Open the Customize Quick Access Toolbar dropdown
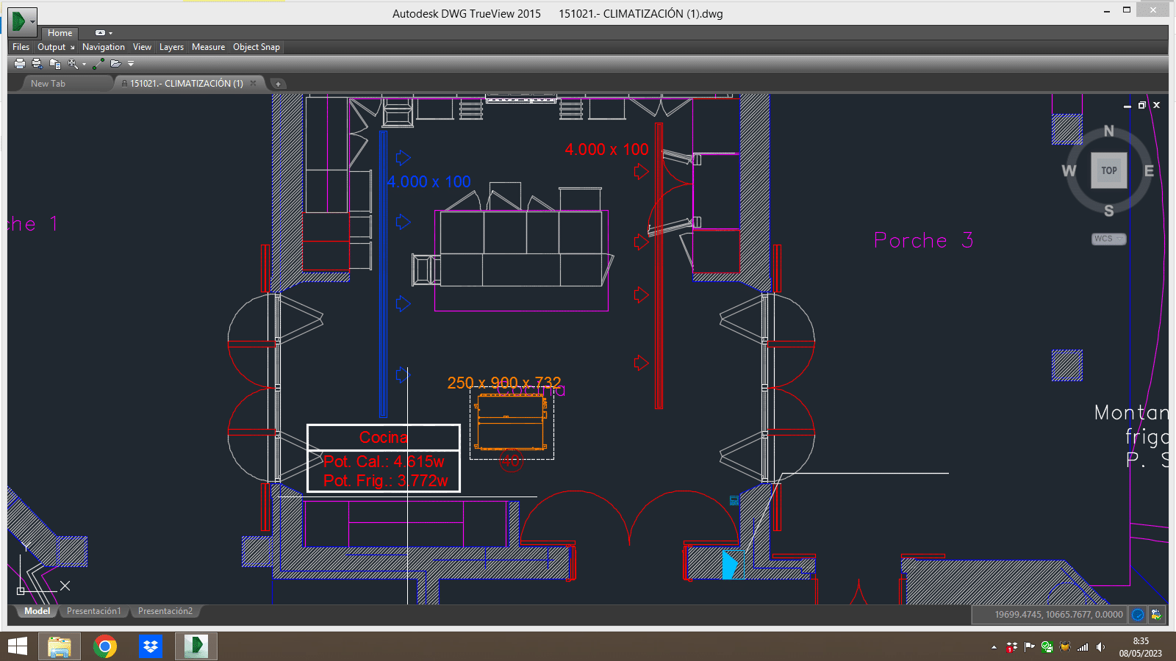 tap(131, 64)
